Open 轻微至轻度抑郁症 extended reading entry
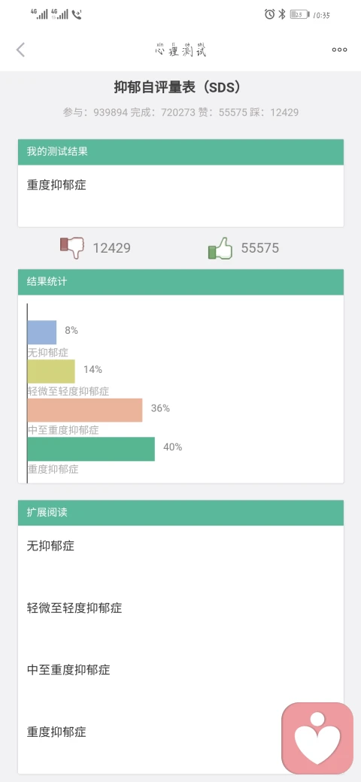The height and width of the screenshot is (782, 361). [x=180, y=608]
